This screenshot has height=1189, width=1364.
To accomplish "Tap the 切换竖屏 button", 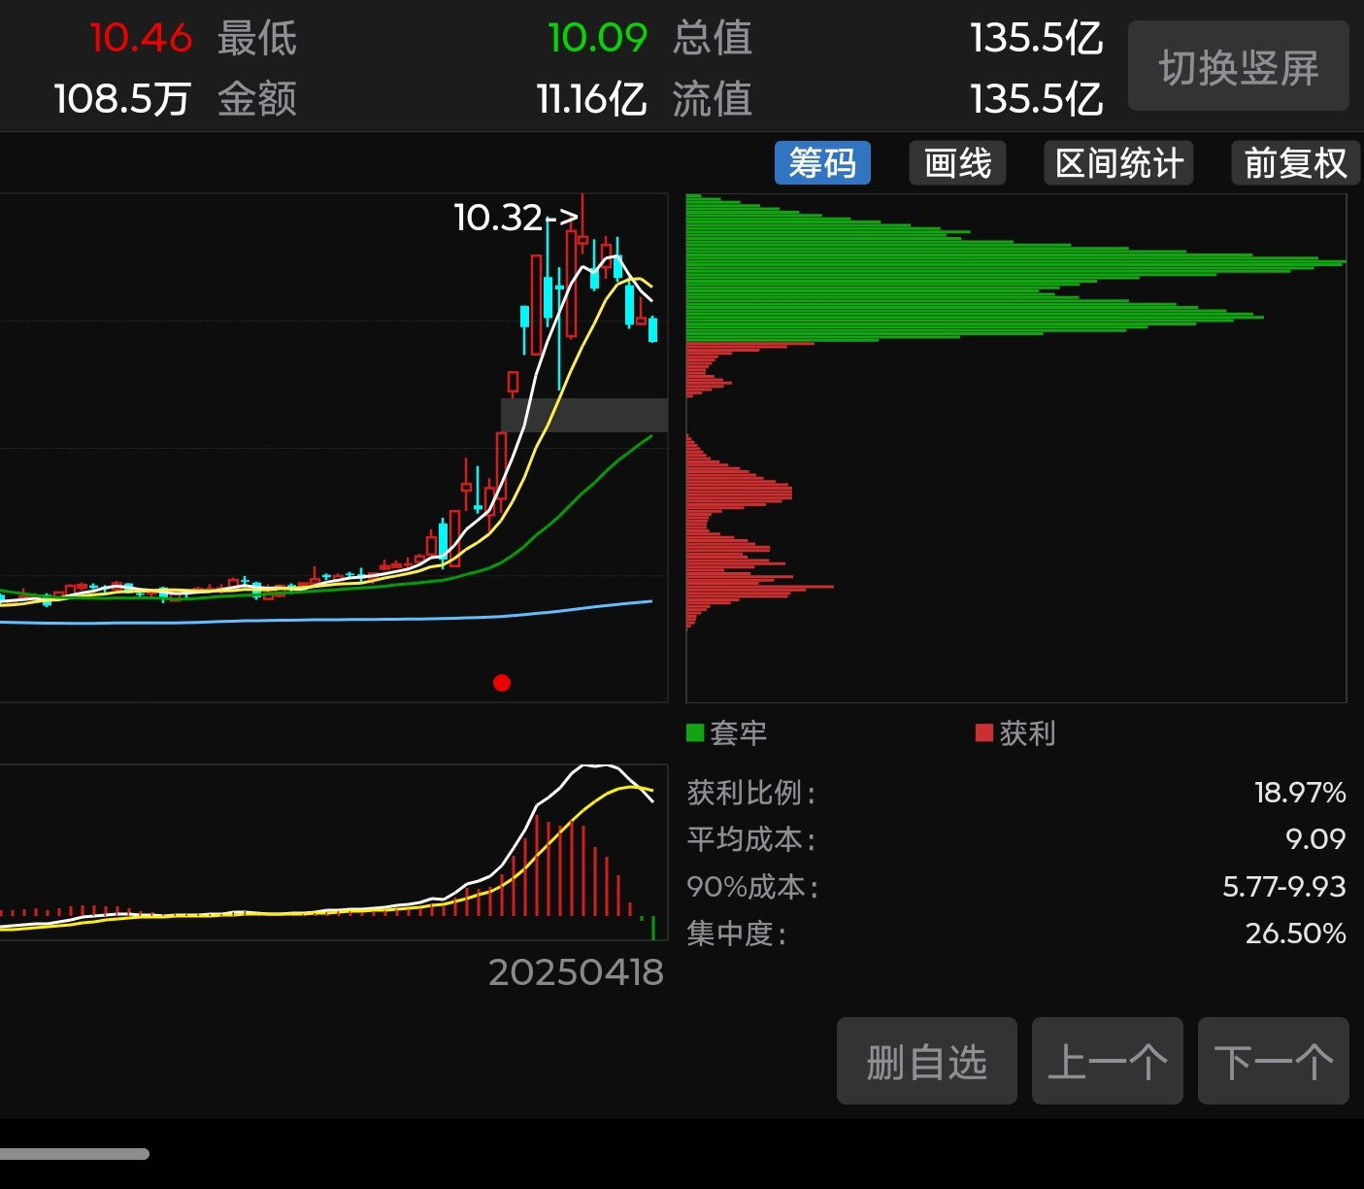I will pyautogui.click(x=1238, y=66).
